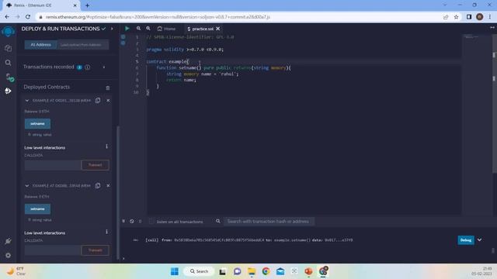
Task: Open Chrome three-dot menu
Action: pos(490,17)
